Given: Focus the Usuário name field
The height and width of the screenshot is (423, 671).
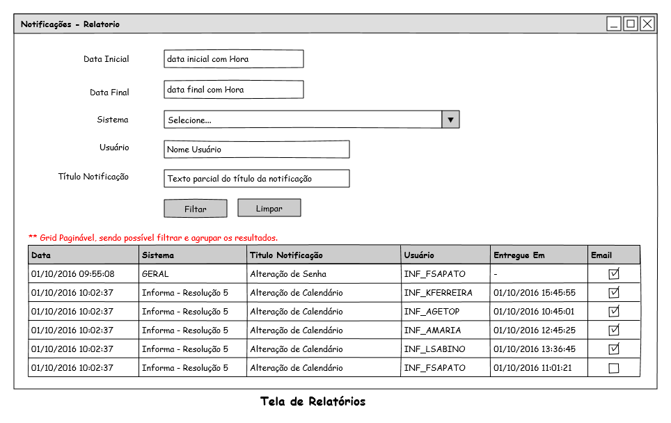Looking at the screenshot, I should 256,150.
